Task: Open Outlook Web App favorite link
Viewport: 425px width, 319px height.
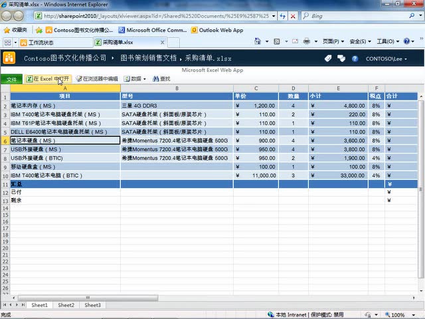Action: point(217,30)
